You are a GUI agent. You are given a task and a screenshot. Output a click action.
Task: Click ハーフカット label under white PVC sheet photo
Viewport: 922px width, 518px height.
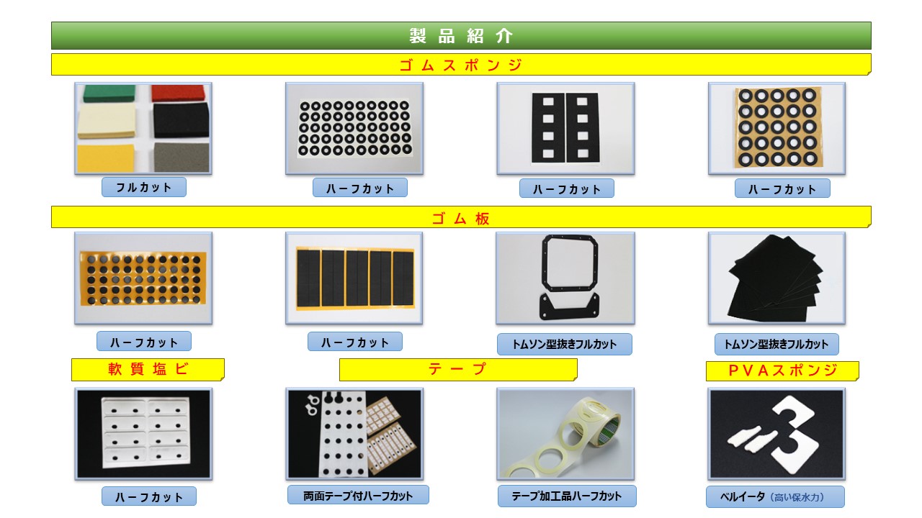point(149,496)
